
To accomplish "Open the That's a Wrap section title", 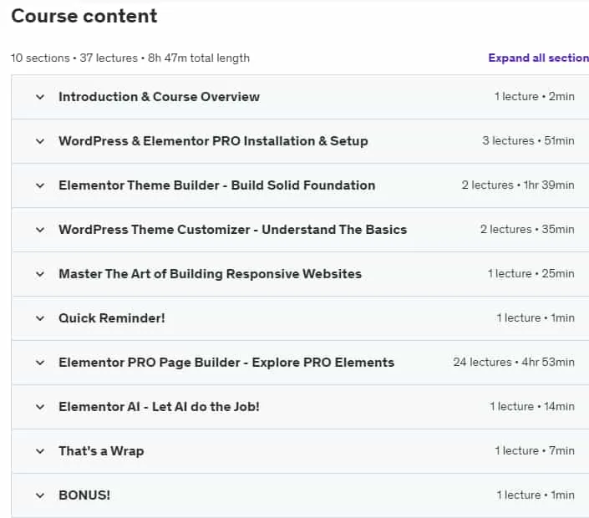I will 101,451.
